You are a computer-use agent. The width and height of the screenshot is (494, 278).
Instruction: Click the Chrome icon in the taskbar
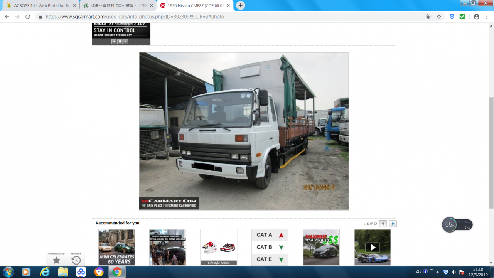pos(117,272)
